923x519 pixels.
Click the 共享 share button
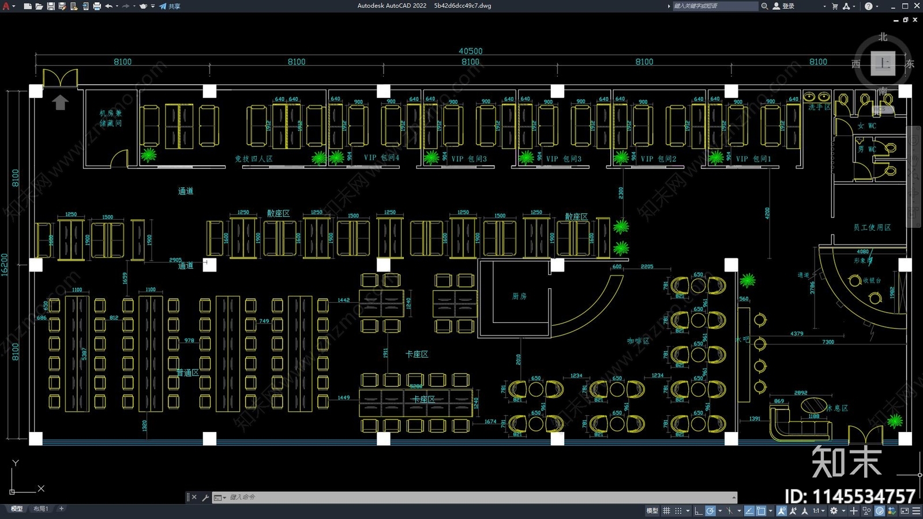(x=170, y=6)
